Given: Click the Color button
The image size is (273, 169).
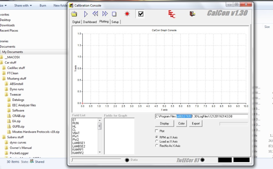Looking at the screenshot, I should (181, 124).
